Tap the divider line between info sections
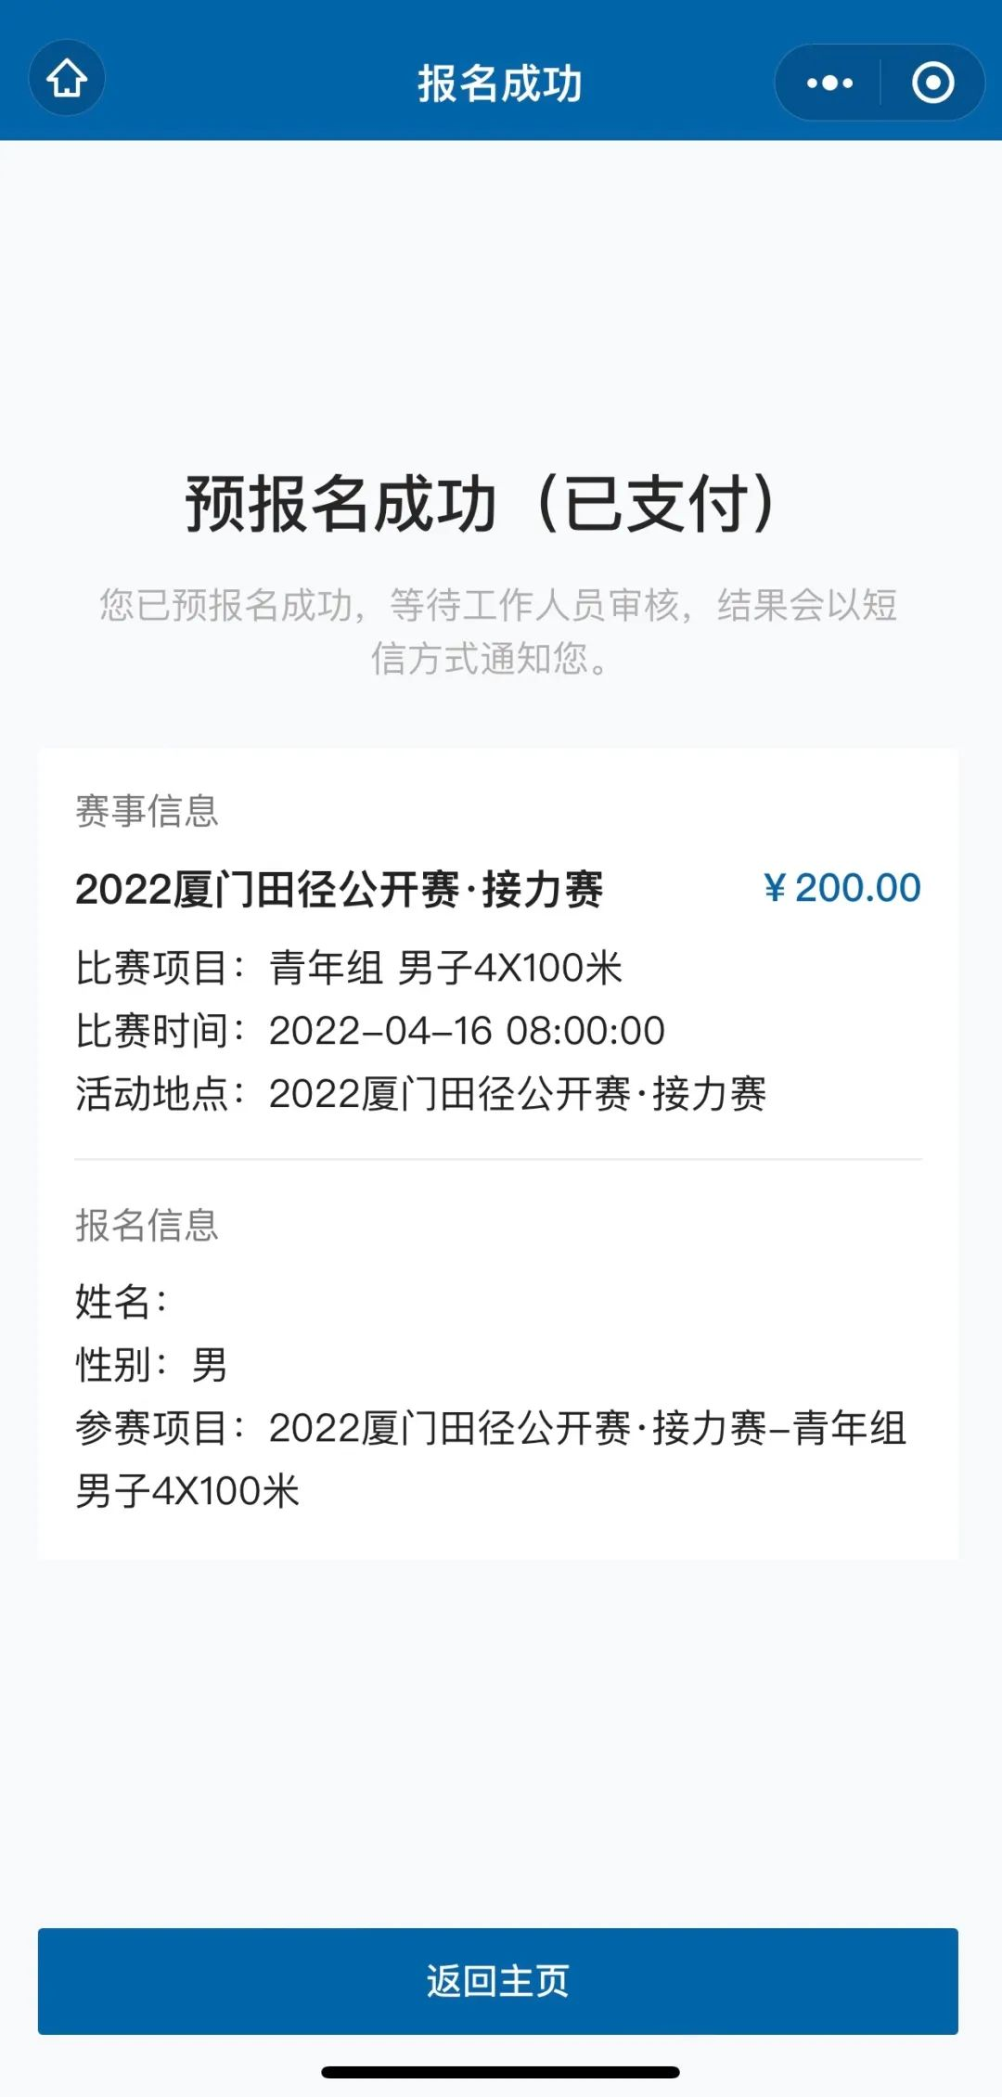 (498, 1159)
